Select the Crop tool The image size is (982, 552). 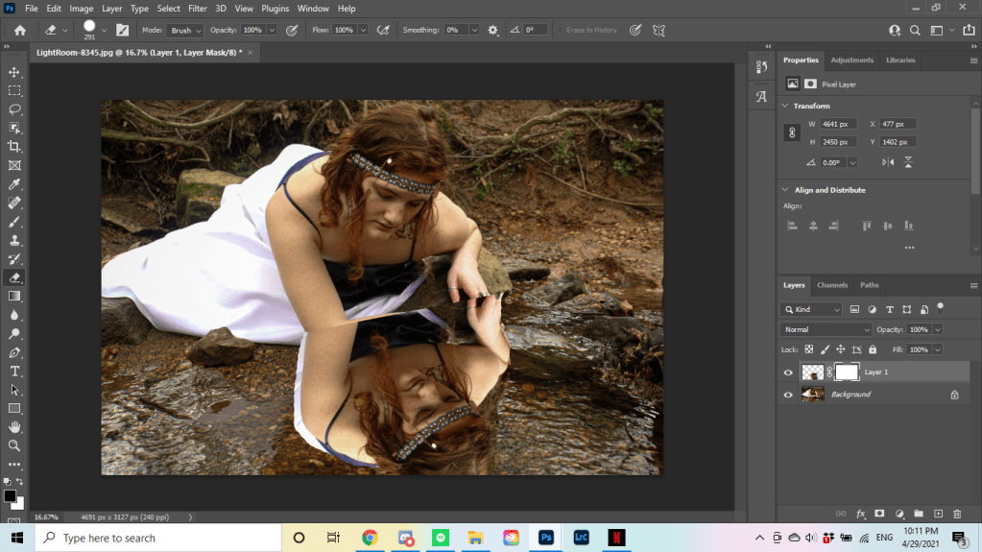pos(14,147)
